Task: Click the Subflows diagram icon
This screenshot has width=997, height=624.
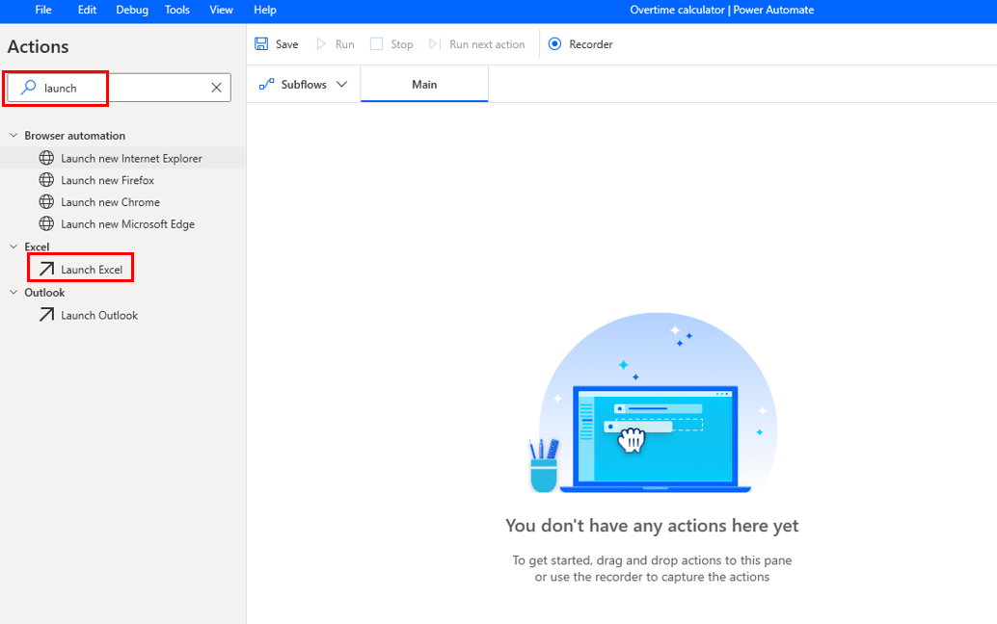Action: pyautogui.click(x=266, y=85)
